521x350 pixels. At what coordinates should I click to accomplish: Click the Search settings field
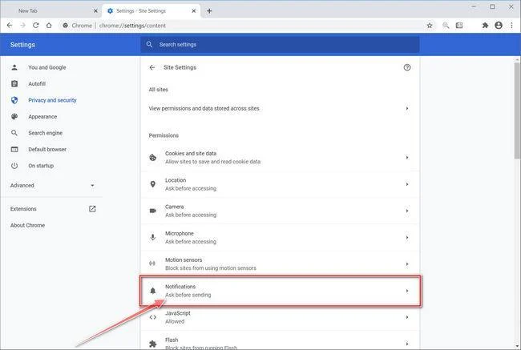[x=280, y=44]
